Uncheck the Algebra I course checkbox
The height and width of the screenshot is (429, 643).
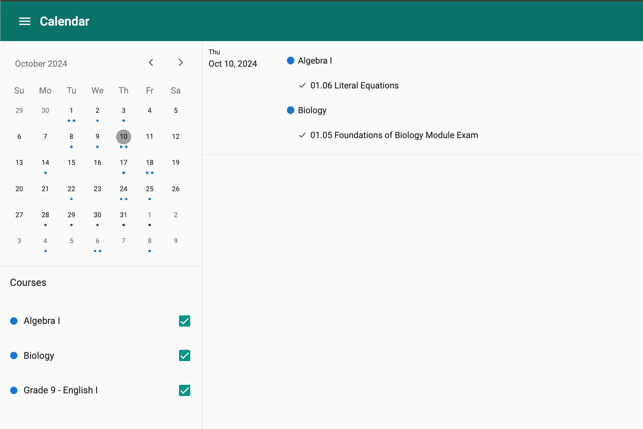[x=184, y=321]
